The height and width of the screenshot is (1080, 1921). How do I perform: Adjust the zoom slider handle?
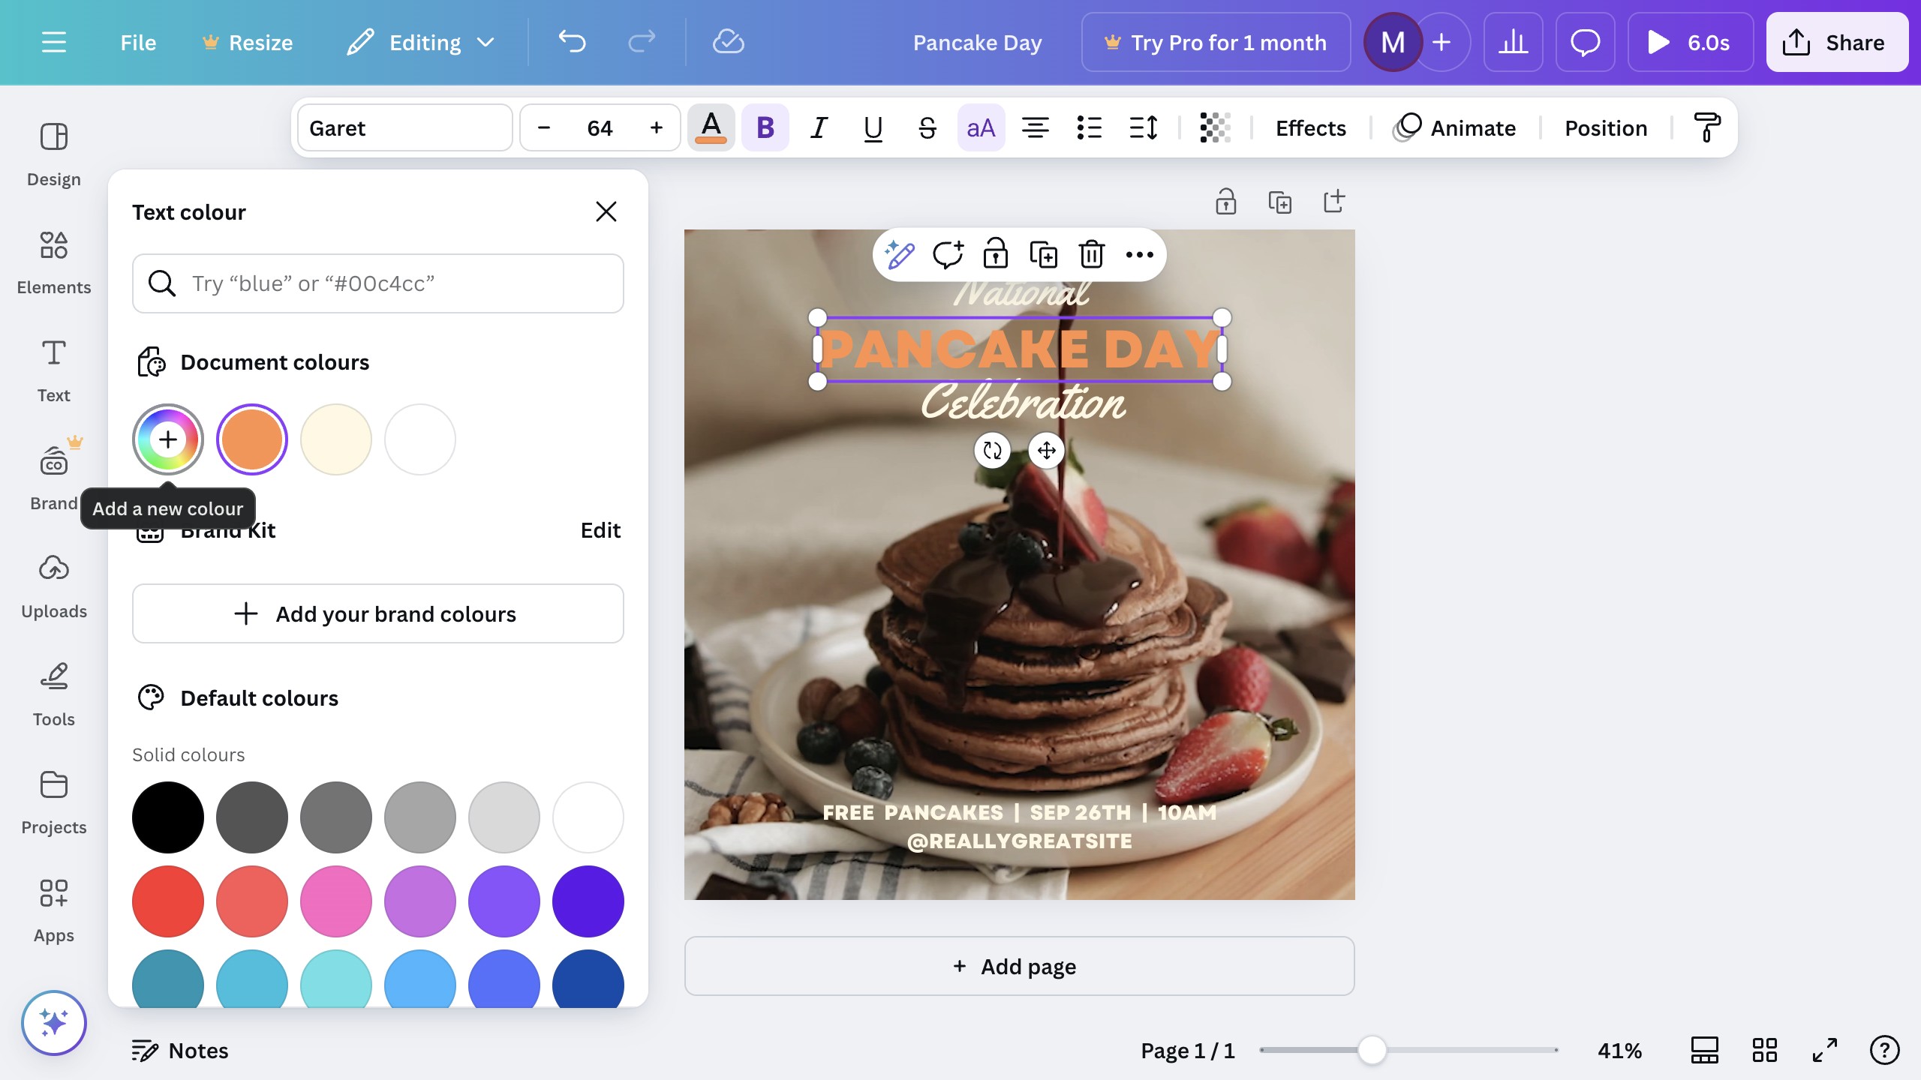point(1372,1050)
